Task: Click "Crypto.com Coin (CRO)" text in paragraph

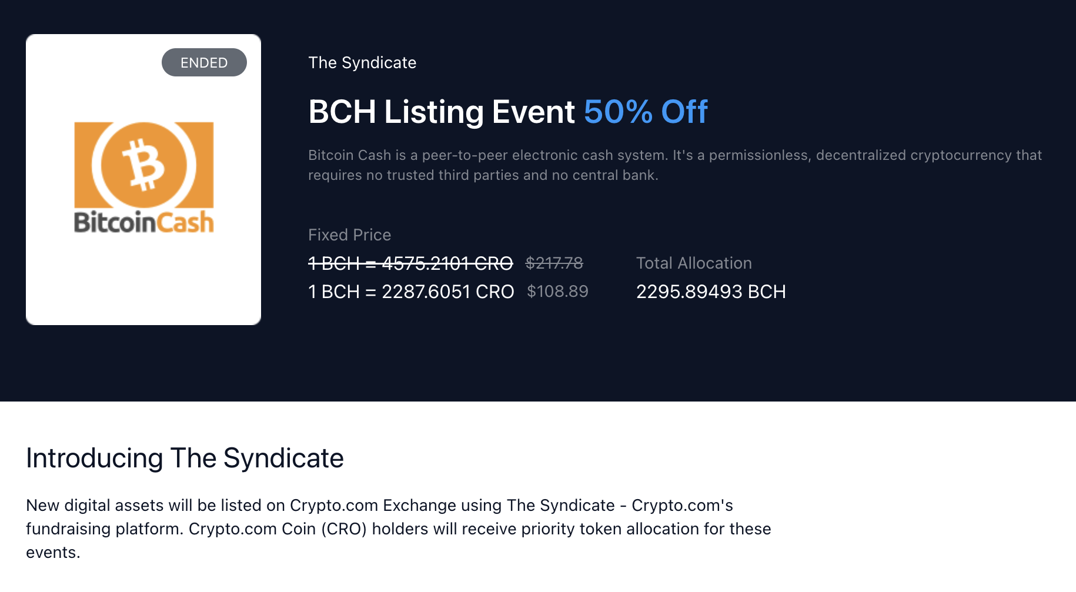Action: (x=278, y=529)
